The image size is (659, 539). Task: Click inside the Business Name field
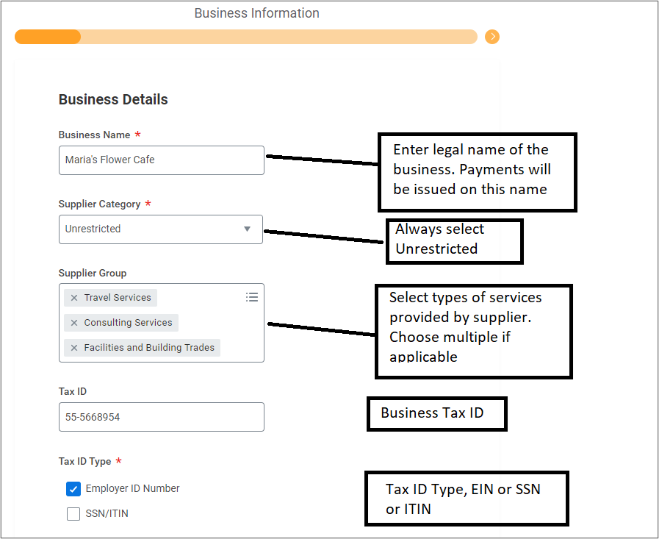162,160
